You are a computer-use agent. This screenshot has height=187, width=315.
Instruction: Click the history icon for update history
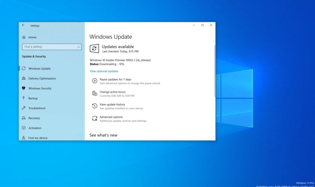pyautogui.click(x=94, y=106)
